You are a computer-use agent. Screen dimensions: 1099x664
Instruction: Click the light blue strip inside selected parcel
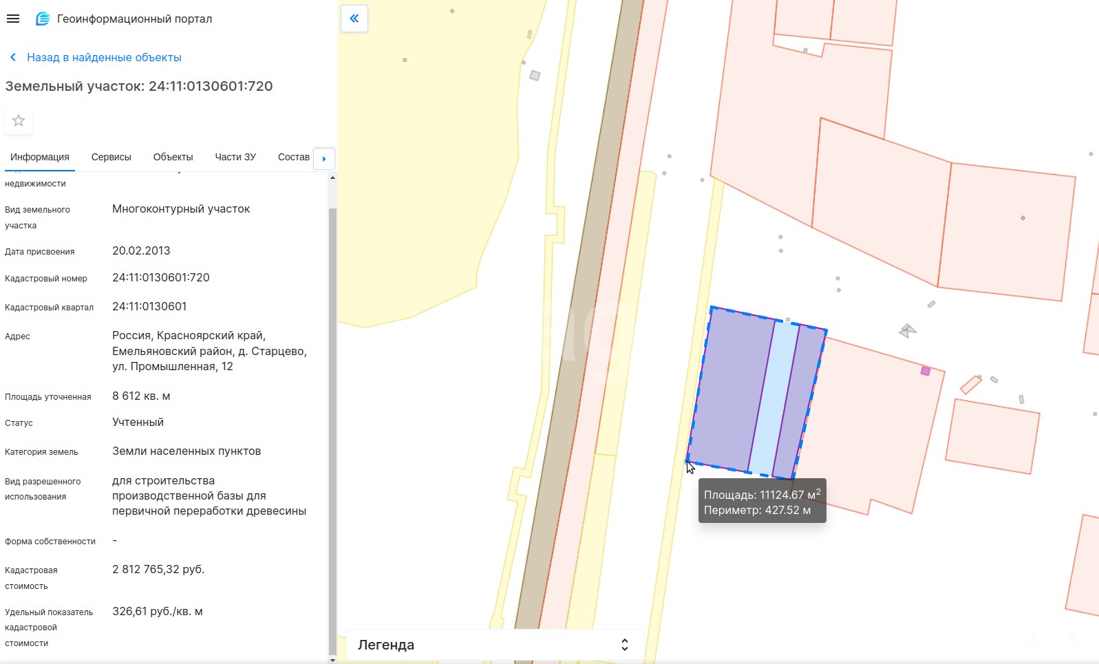pos(773,399)
